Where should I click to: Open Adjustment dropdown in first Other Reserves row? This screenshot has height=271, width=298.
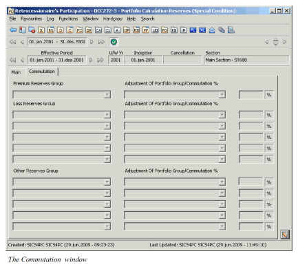click(222, 182)
